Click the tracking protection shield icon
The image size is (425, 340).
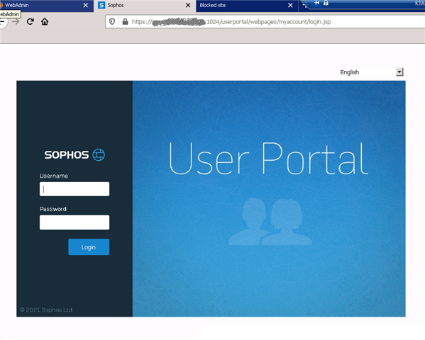112,22
